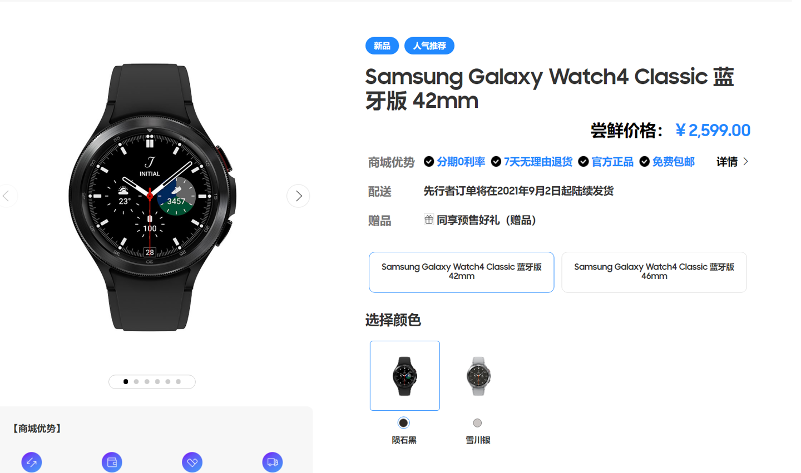Select the 陨石黑 color radio dot
This screenshot has width=801, height=473.
pyautogui.click(x=403, y=423)
